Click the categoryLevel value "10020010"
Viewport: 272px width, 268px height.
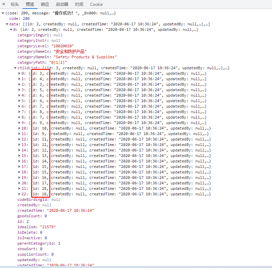pyautogui.click(x=63, y=46)
